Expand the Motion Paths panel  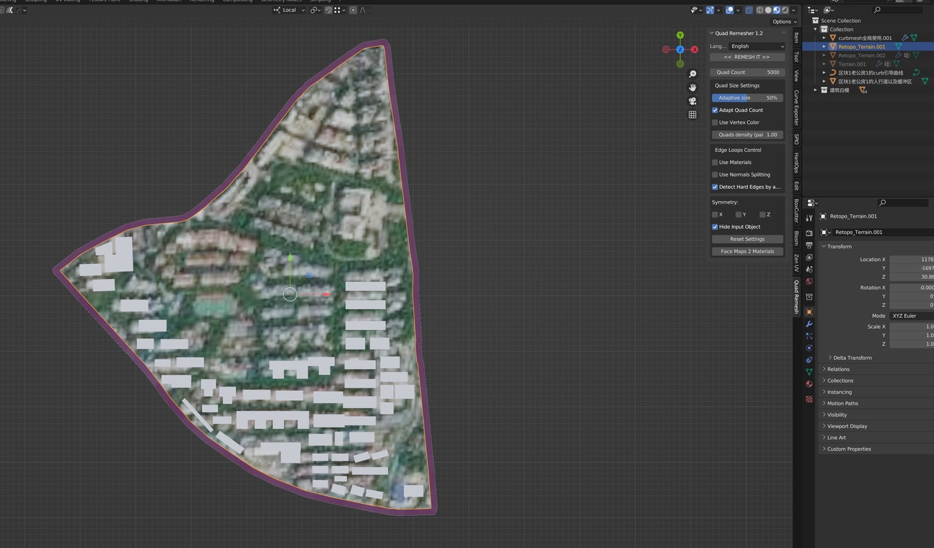[824, 403]
